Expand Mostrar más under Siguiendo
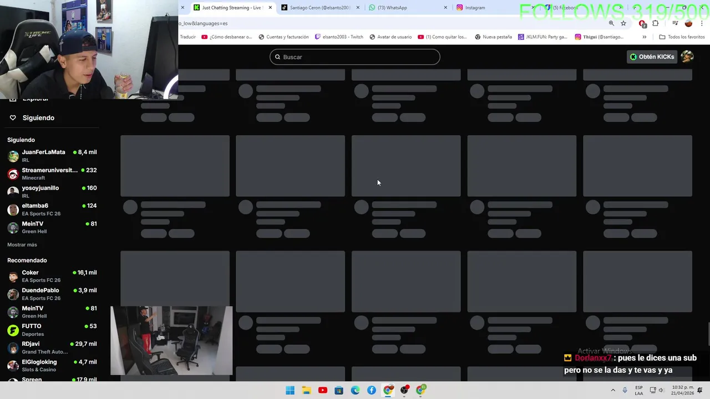The width and height of the screenshot is (710, 399). coord(22,244)
